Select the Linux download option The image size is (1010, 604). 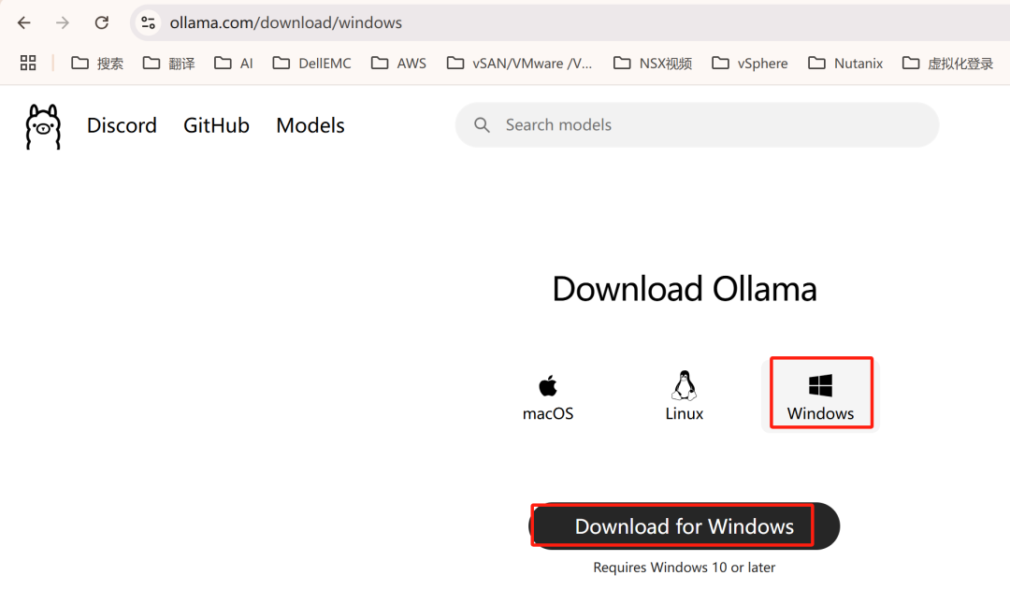tap(684, 396)
